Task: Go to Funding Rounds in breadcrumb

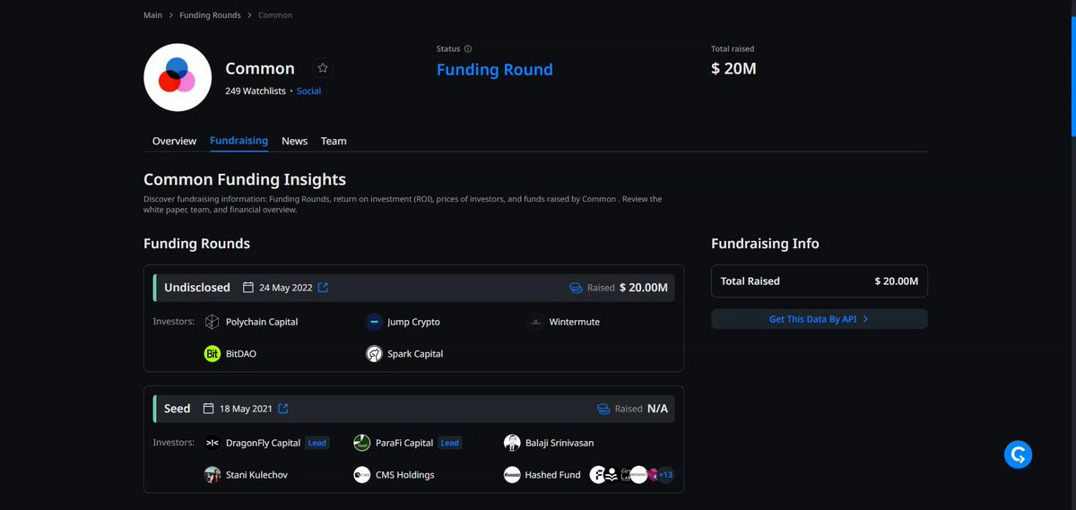Action: tap(210, 15)
